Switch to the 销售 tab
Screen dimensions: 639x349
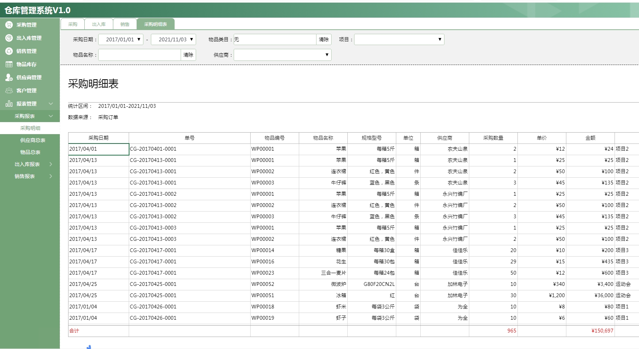point(125,24)
